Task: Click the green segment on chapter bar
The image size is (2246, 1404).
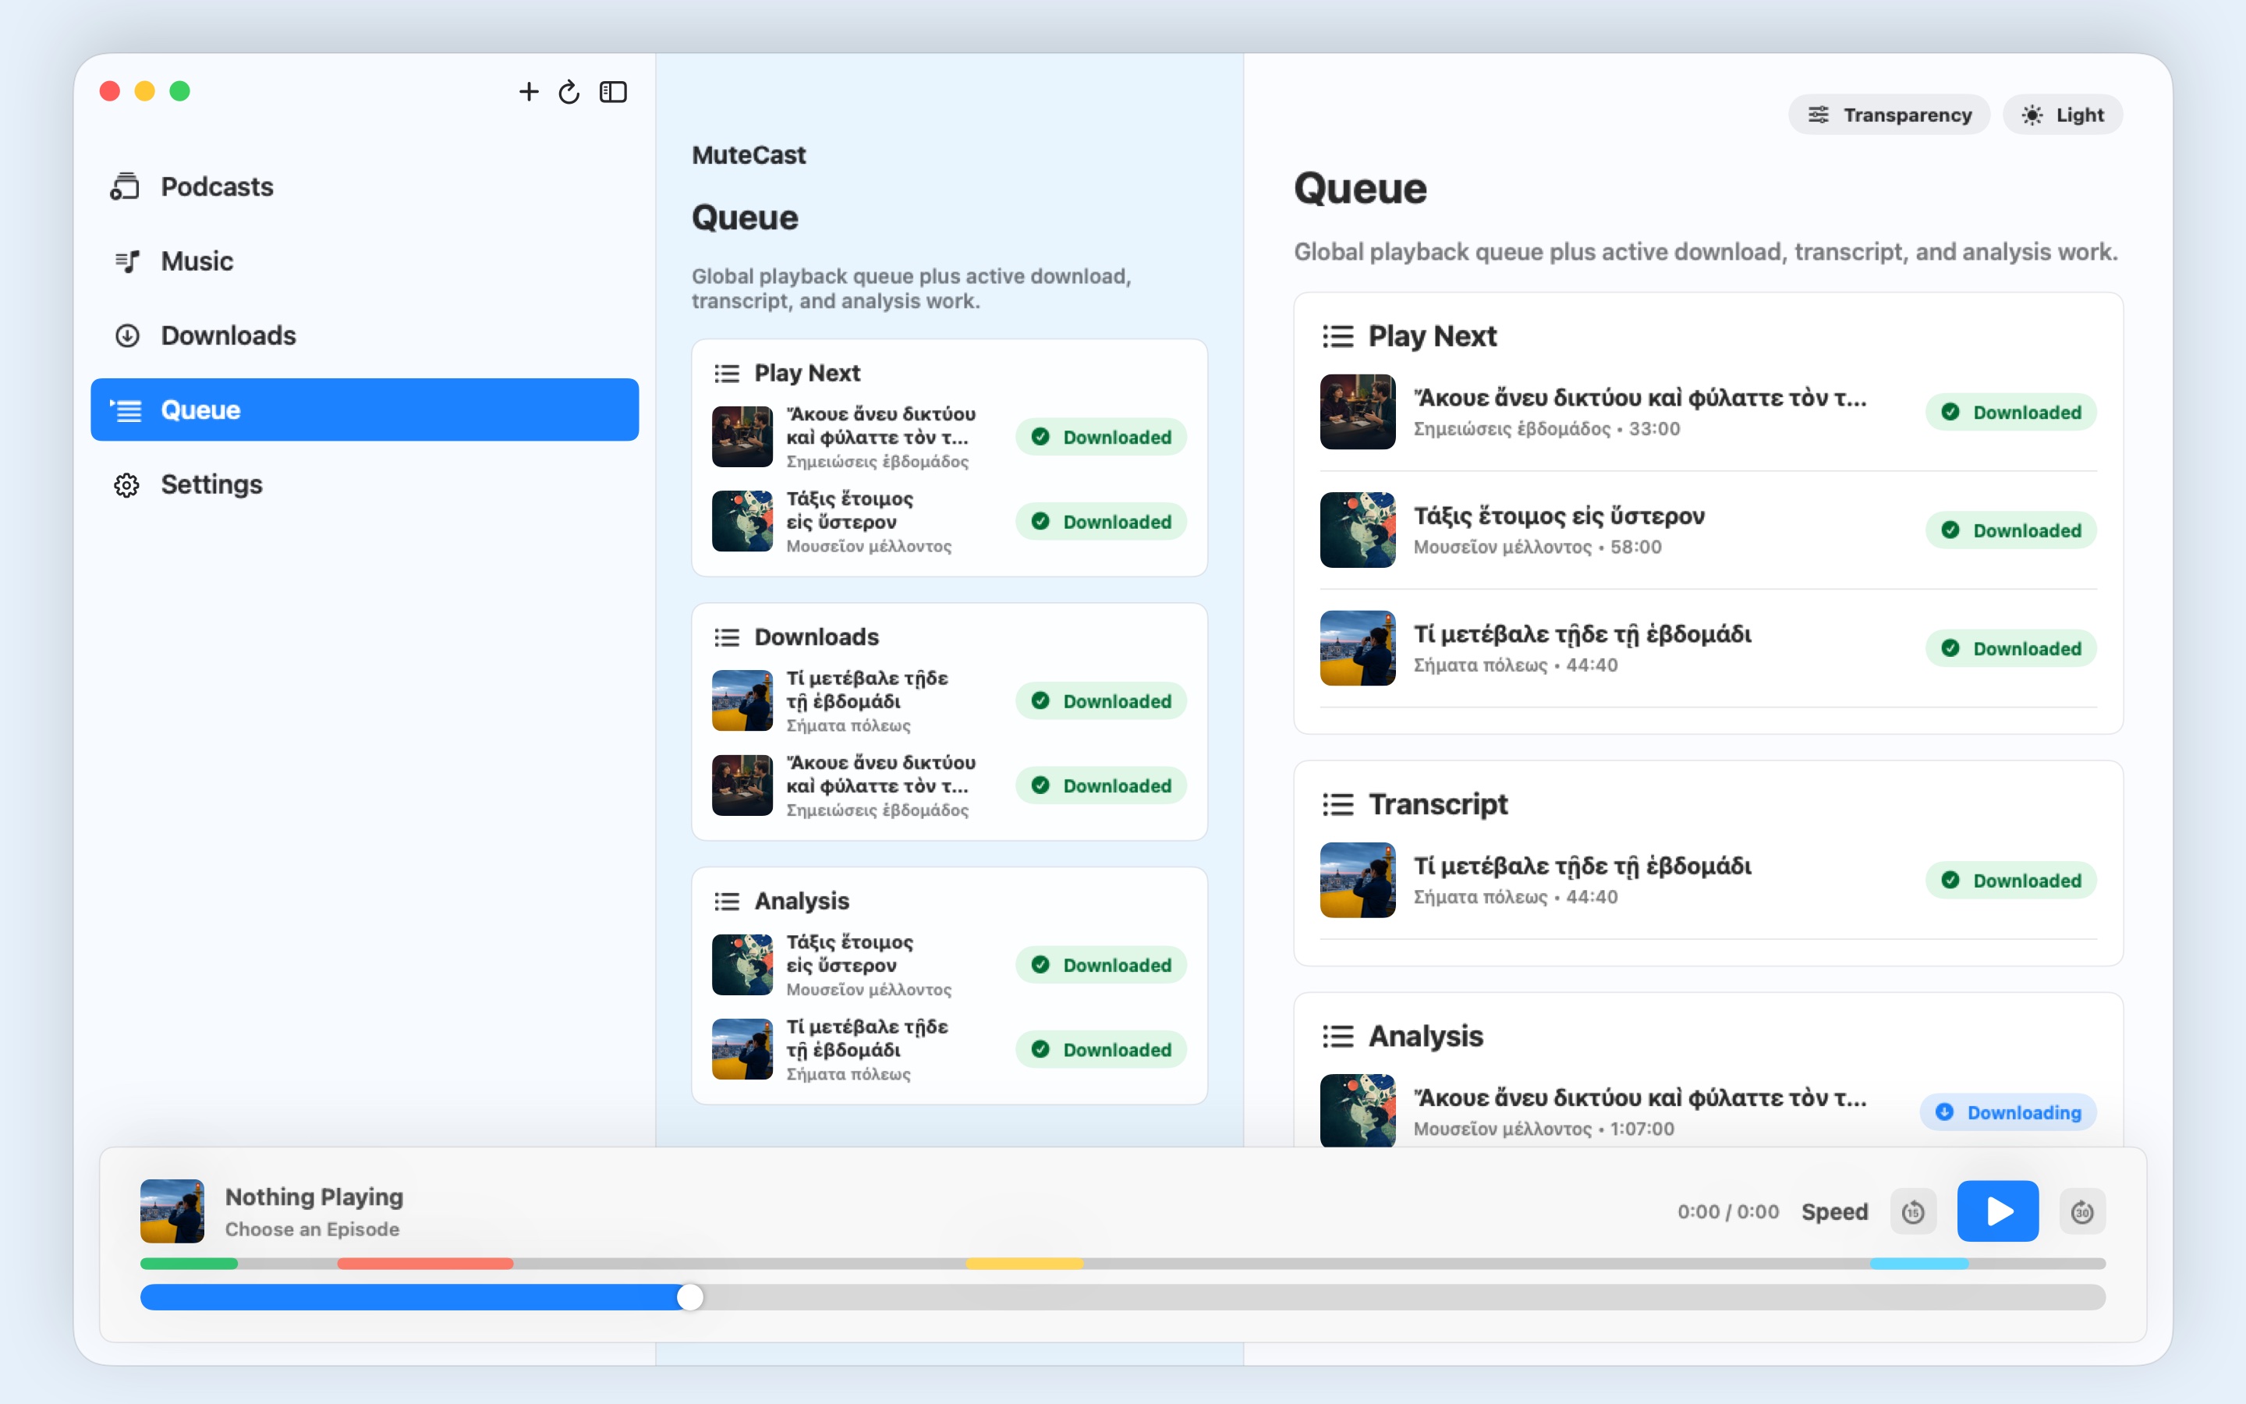Action: 190,1263
